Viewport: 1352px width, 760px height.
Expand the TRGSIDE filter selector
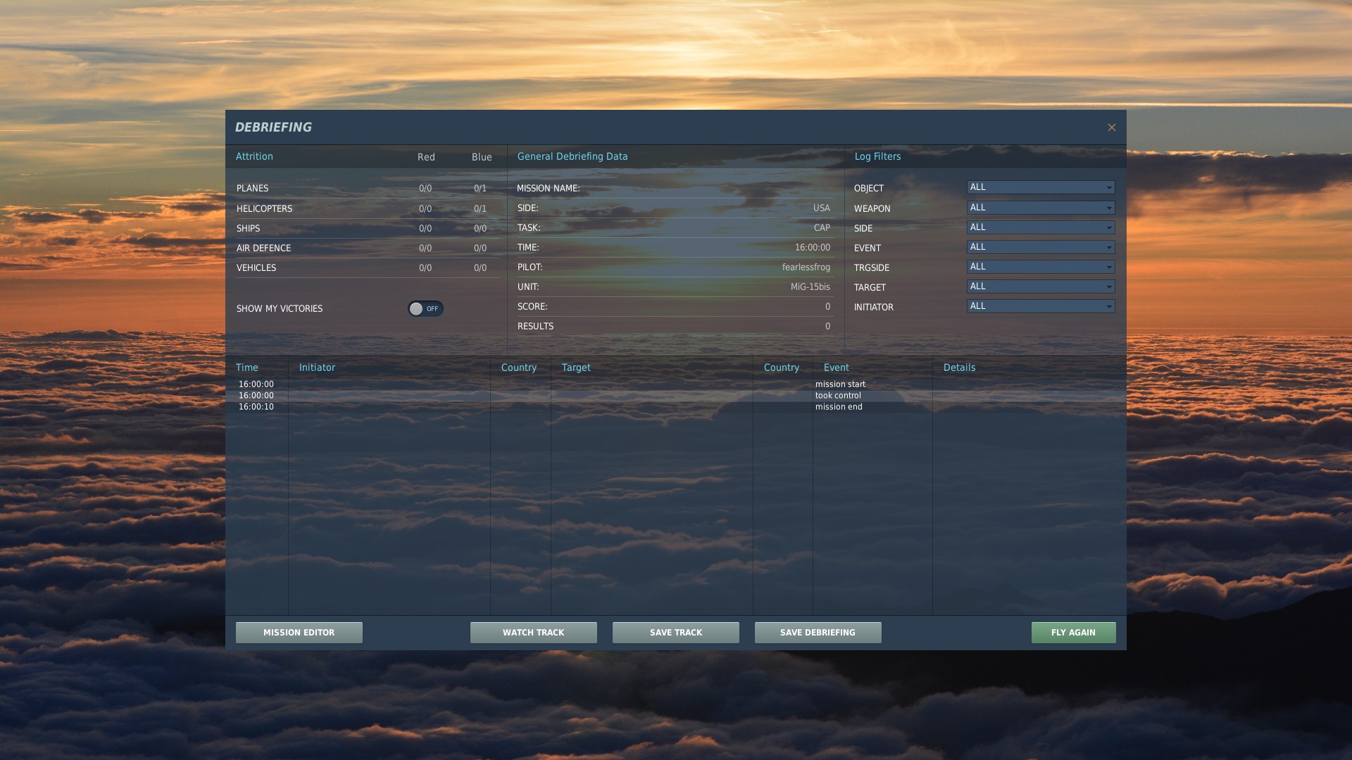click(1040, 267)
